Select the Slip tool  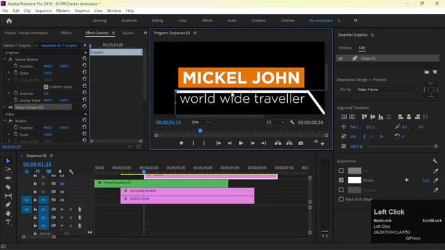[x=8, y=196]
